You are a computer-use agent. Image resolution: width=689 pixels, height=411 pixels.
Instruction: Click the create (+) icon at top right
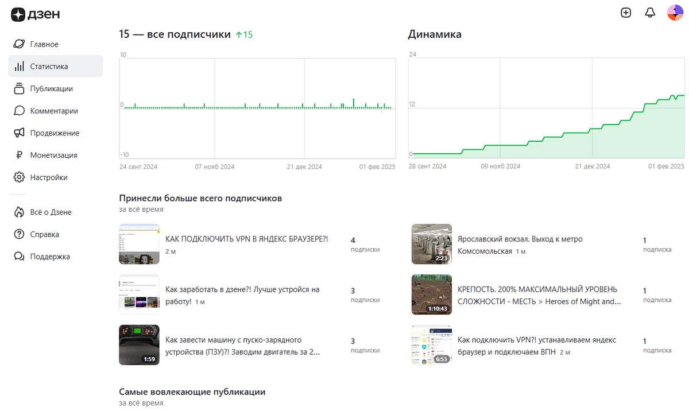pyautogui.click(x=626, y=12)
